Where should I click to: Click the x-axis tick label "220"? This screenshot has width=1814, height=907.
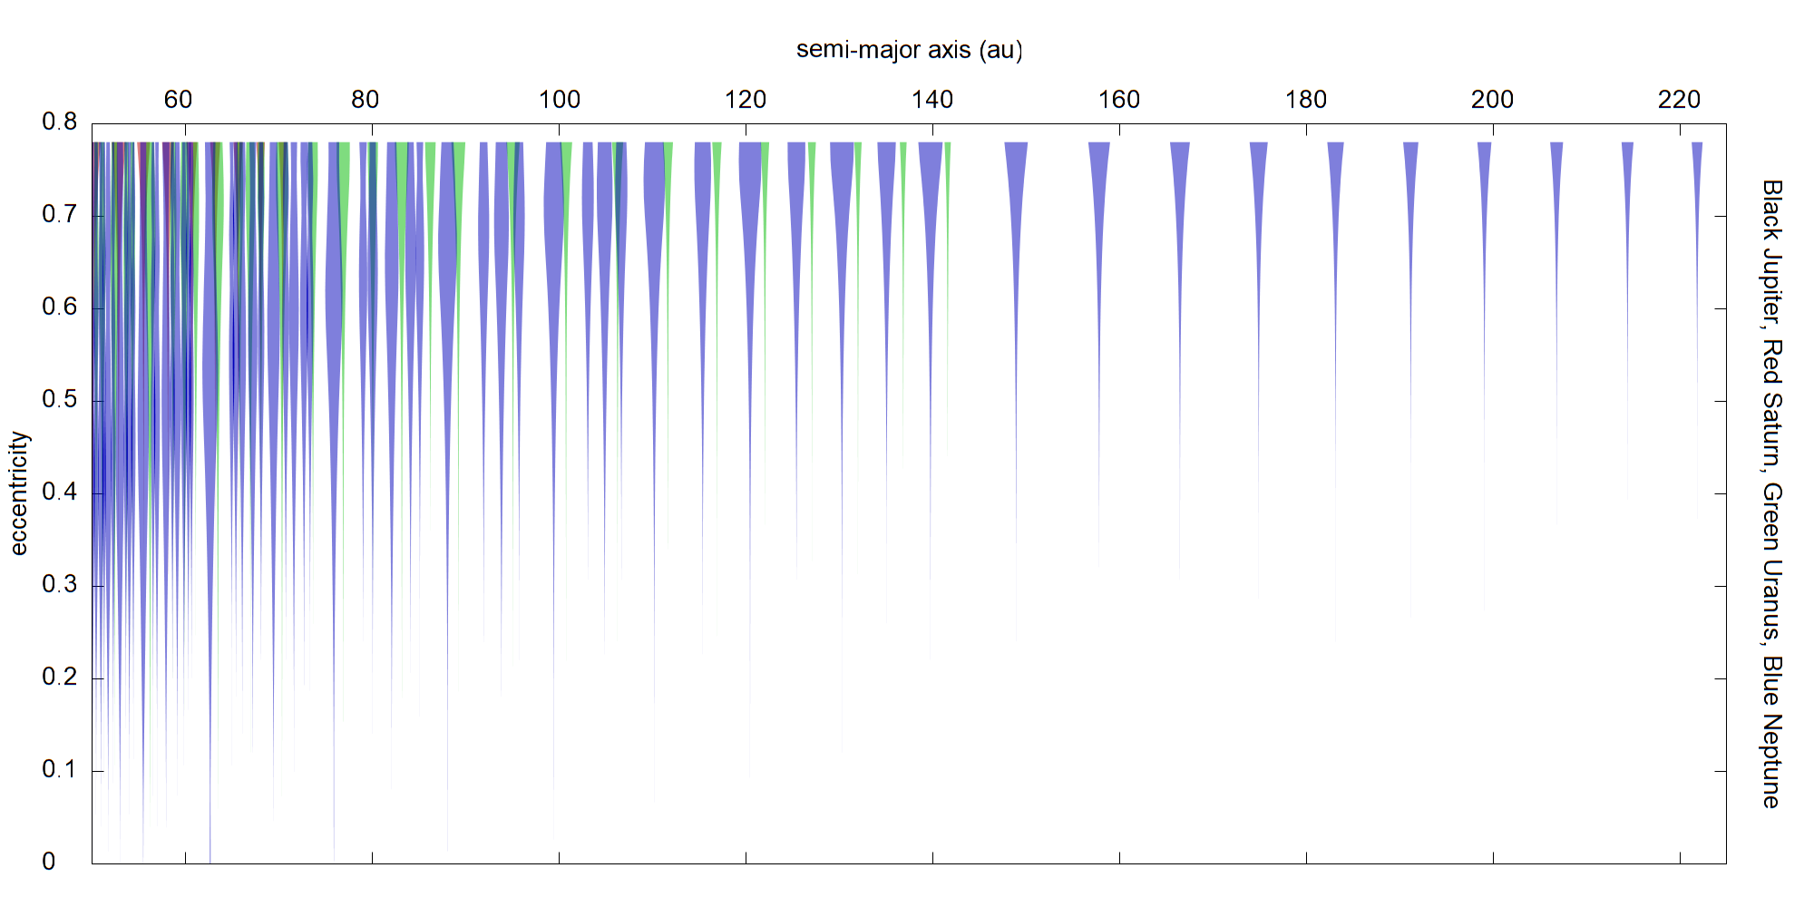[1680, 100]
